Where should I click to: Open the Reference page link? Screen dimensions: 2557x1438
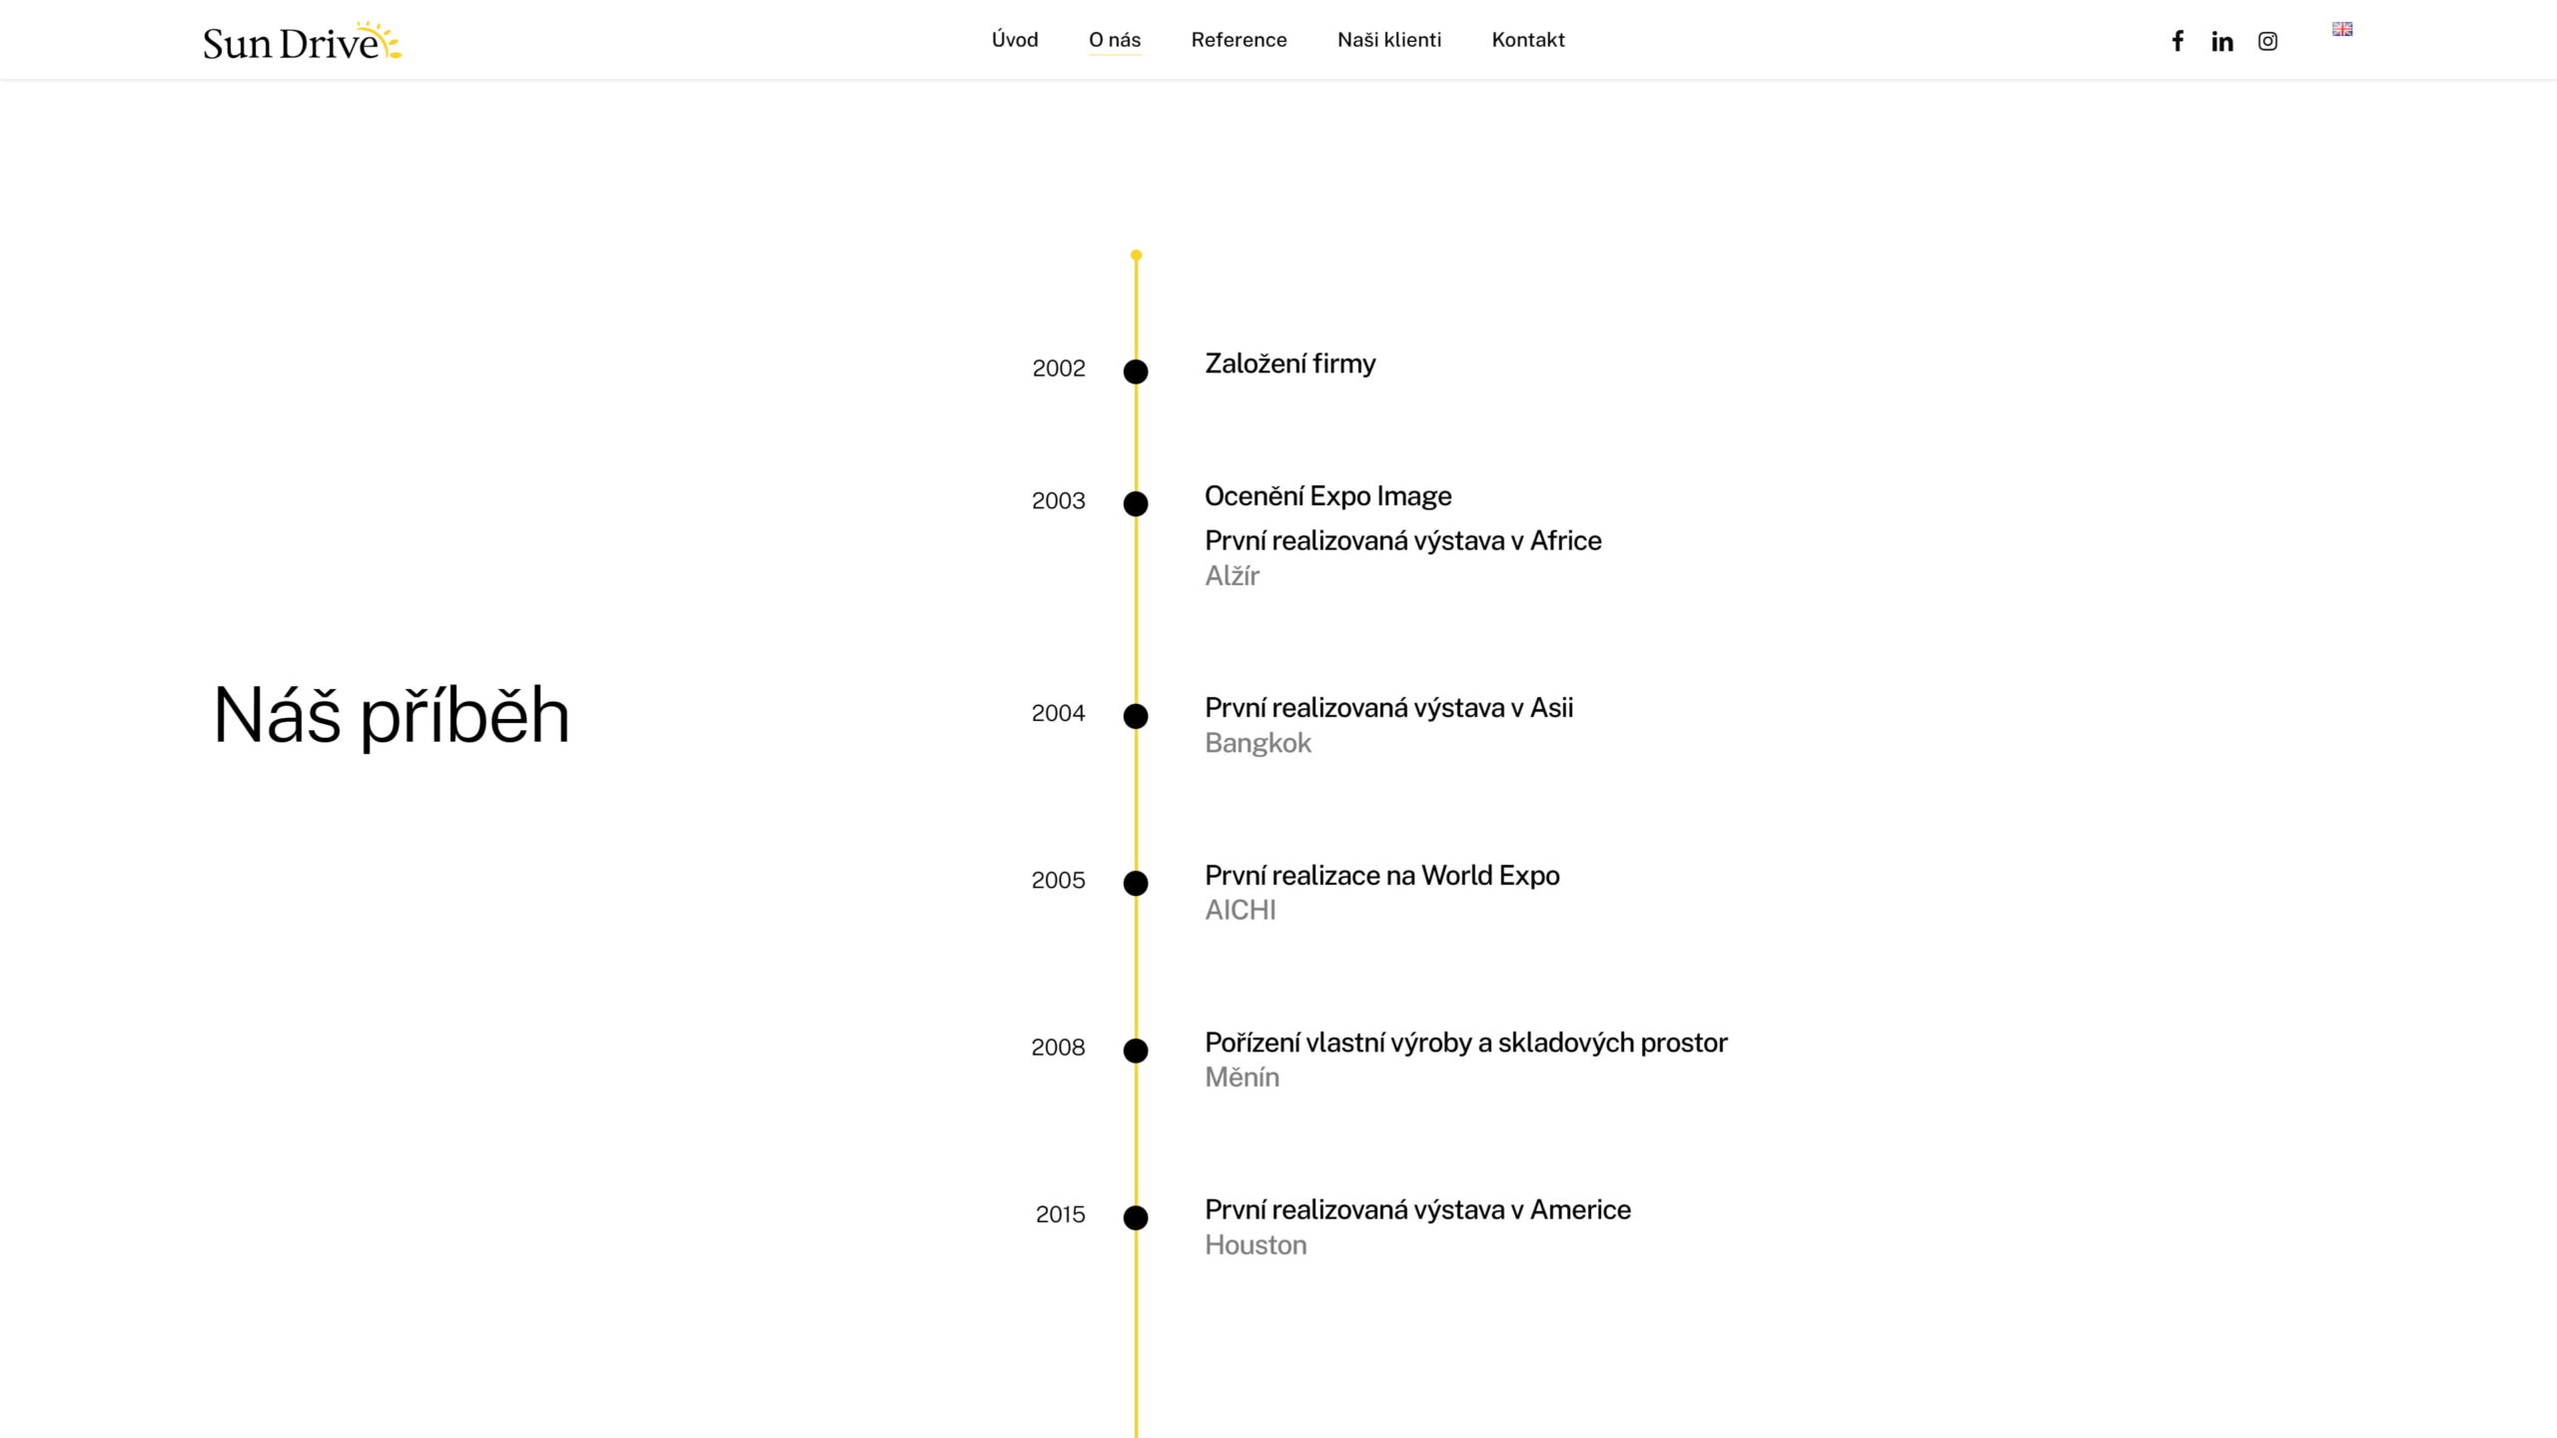pyautogui.click(x=1239, y=40)
